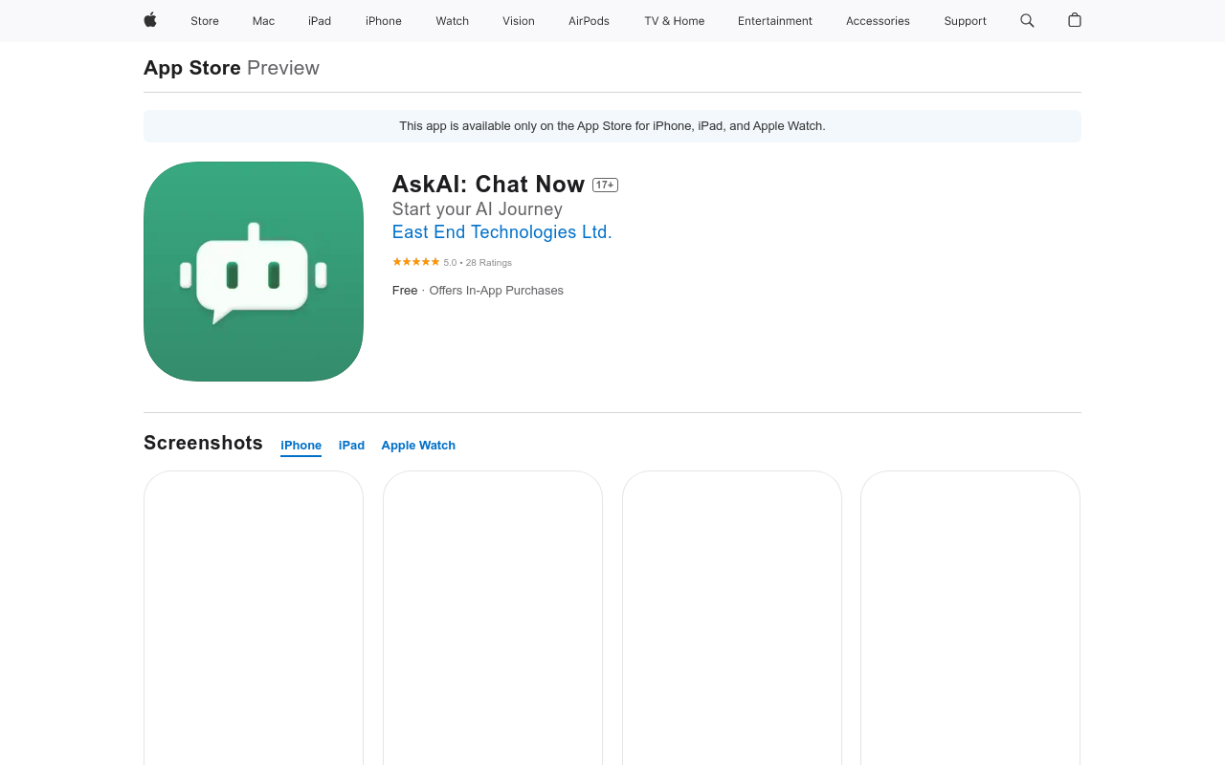Switch screenshots to the Apple Watch view
The image size is (1225, 765).
418,445
